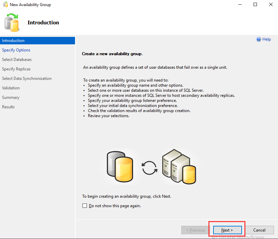Select the Introduction step in sidebar
Viewport: 278px width, 239px height.
[37, 41]
